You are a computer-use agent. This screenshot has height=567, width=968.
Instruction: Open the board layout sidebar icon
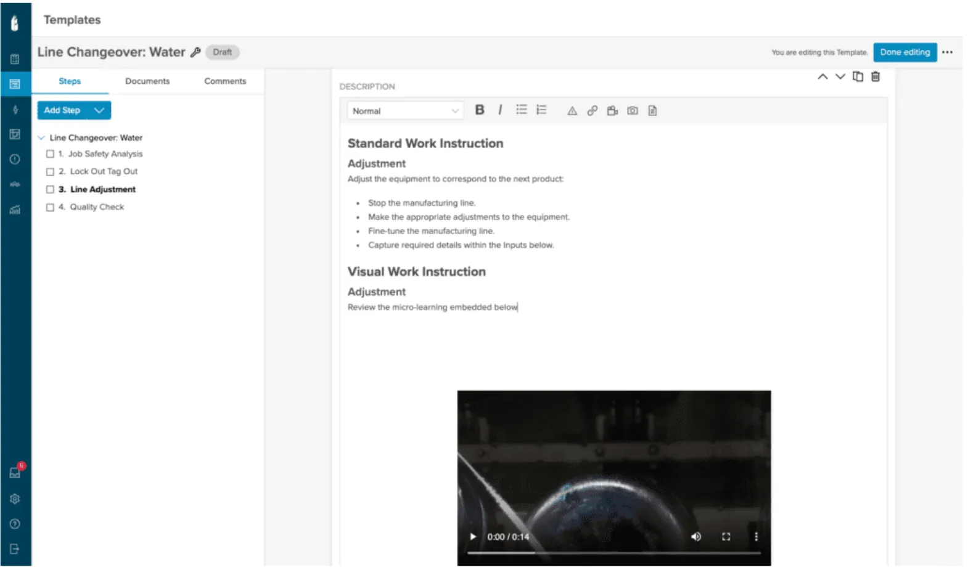coord(15,134)
